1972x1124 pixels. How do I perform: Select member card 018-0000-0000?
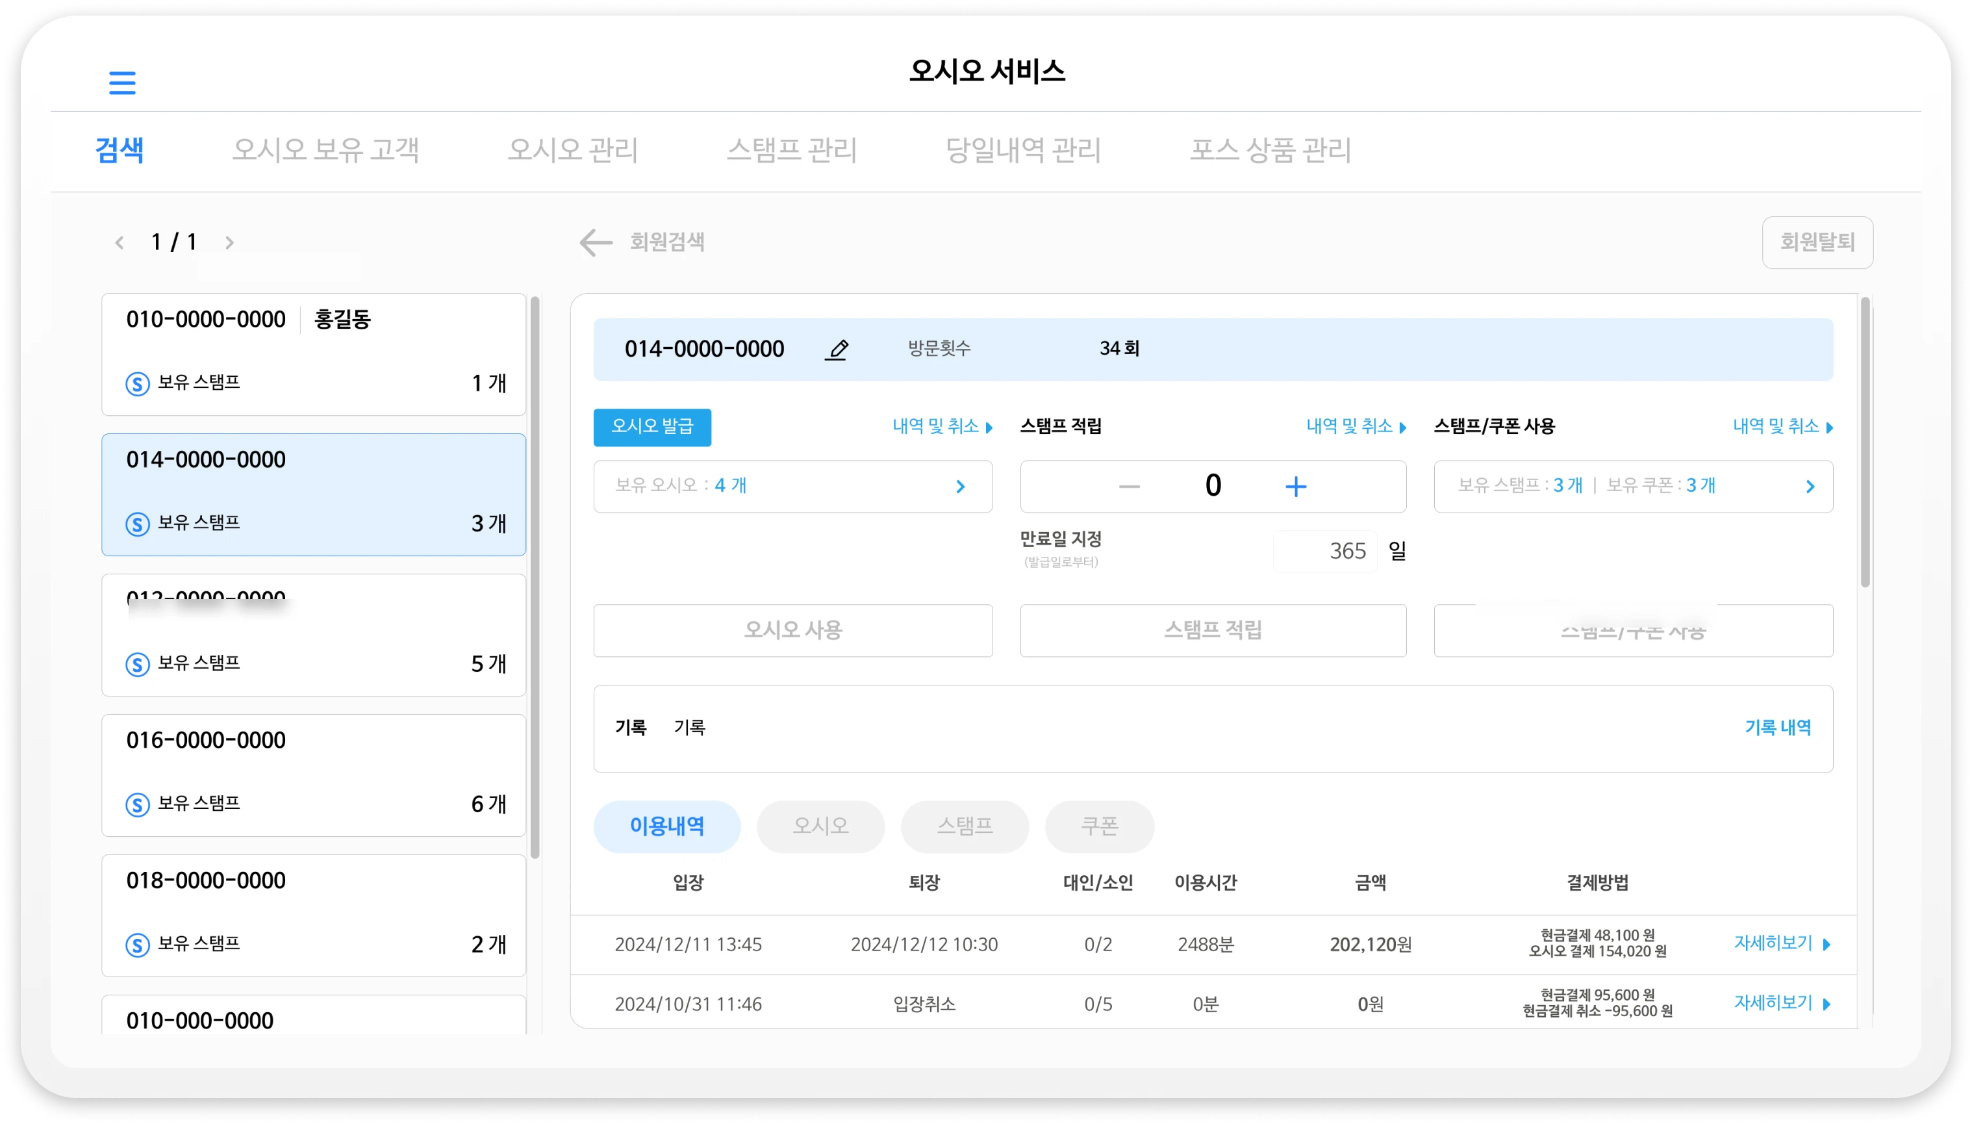coord(313,915)
